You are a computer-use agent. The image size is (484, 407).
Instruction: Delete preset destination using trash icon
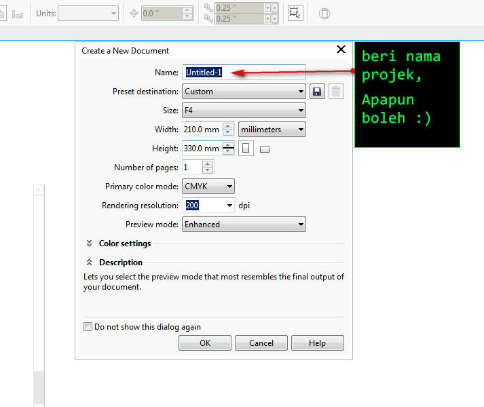(x=336, y=92)
